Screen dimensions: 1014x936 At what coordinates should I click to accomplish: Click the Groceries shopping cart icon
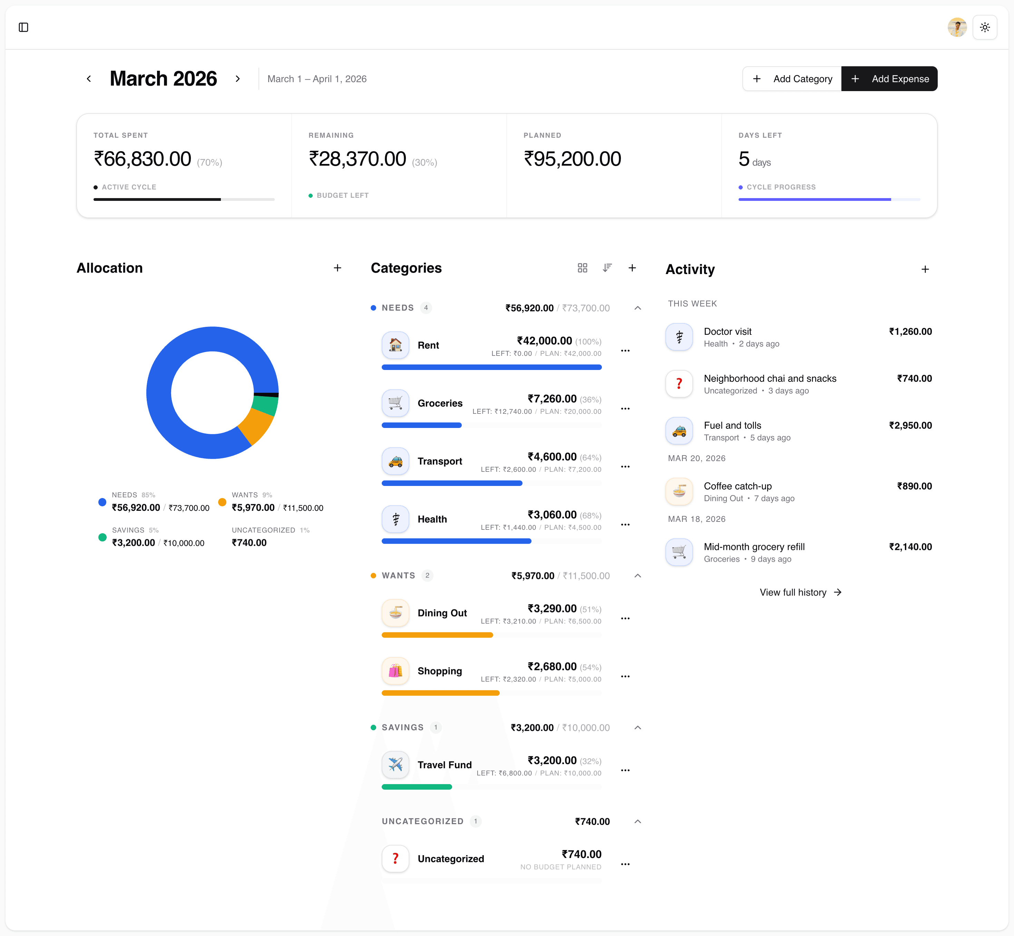pos(396,403)
